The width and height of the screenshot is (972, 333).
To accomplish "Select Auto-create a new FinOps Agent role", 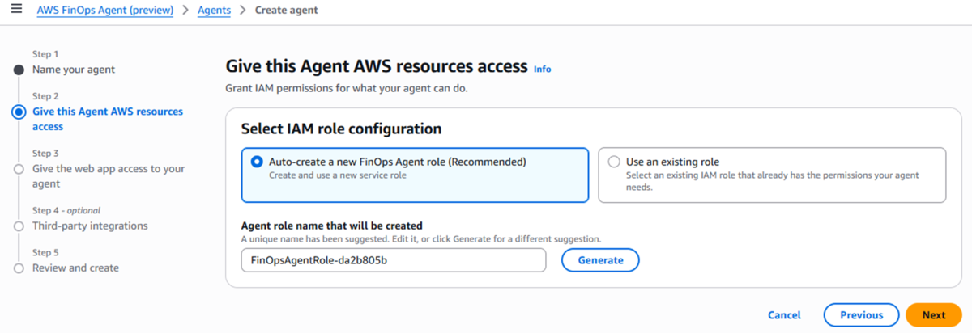I will 415,175.
